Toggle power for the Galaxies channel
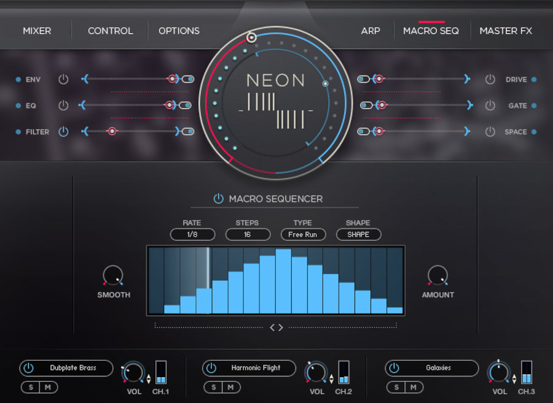The image size is (553, 403). pos(393,368)
